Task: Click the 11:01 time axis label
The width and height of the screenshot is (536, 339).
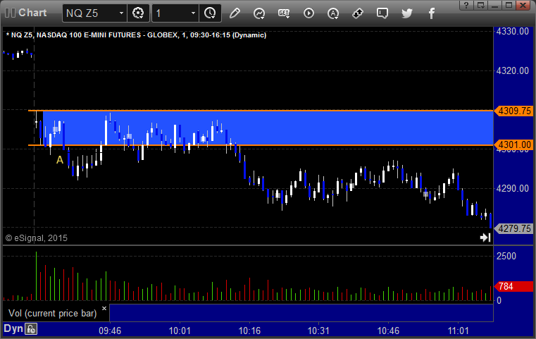Action: point(458,331)
